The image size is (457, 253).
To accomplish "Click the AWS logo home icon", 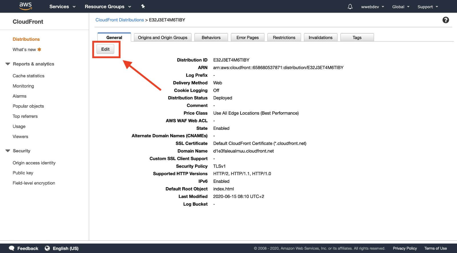I will coord(25,6).
